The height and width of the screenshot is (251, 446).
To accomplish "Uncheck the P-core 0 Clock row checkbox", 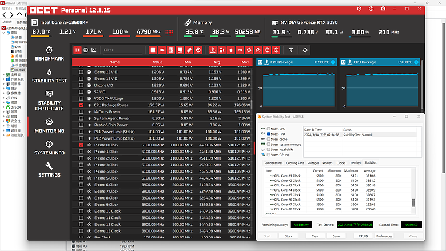I will point(81,145).
